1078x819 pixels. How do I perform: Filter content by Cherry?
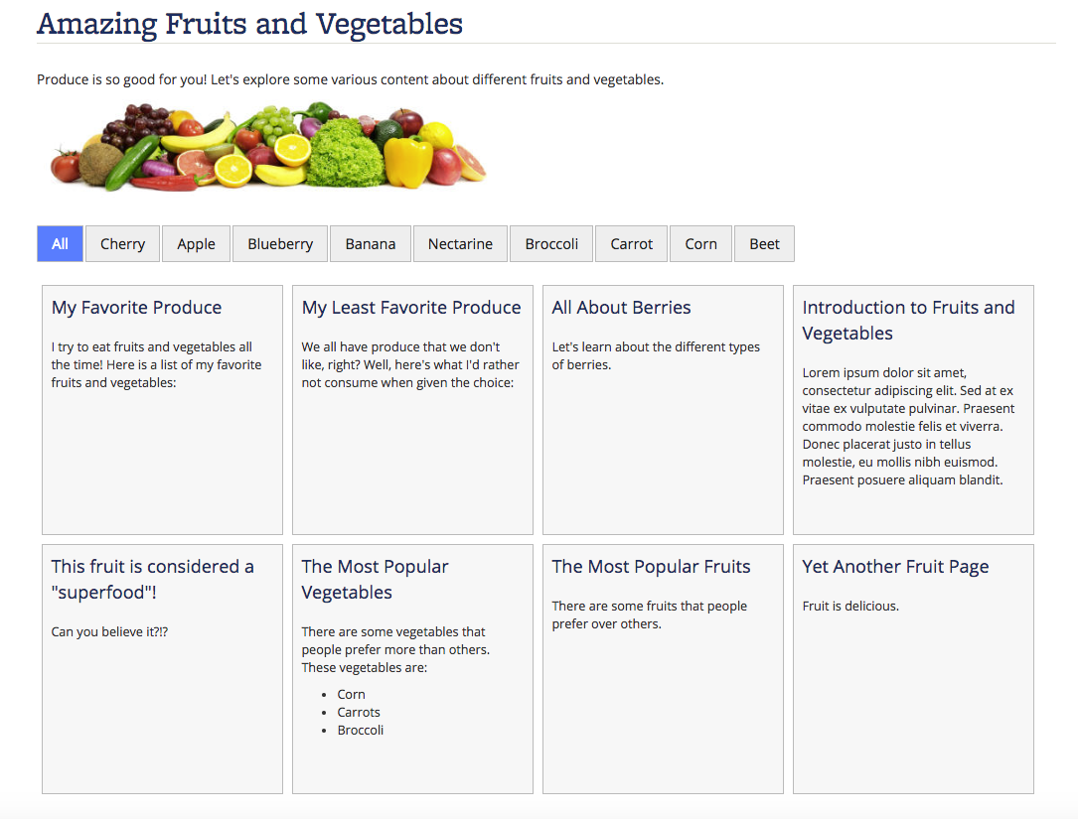[122, 244]
